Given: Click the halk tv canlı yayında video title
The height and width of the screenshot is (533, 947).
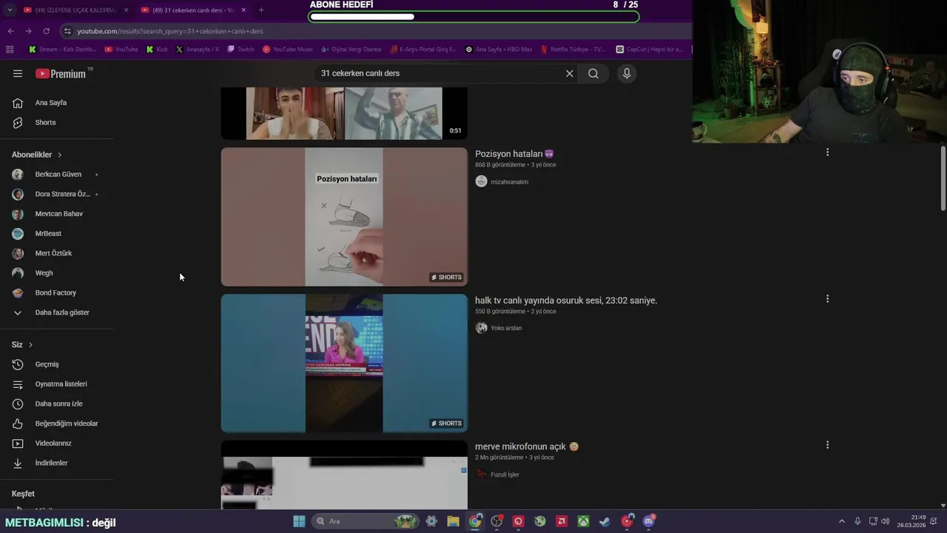Looking at the screenshot, I should tap(566, 301).
